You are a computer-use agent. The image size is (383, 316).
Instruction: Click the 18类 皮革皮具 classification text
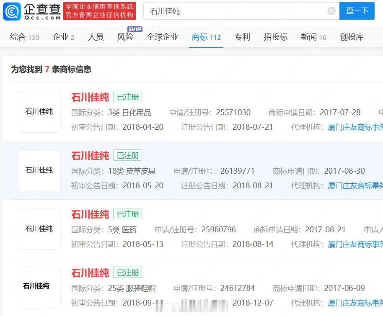pos(132,171)
